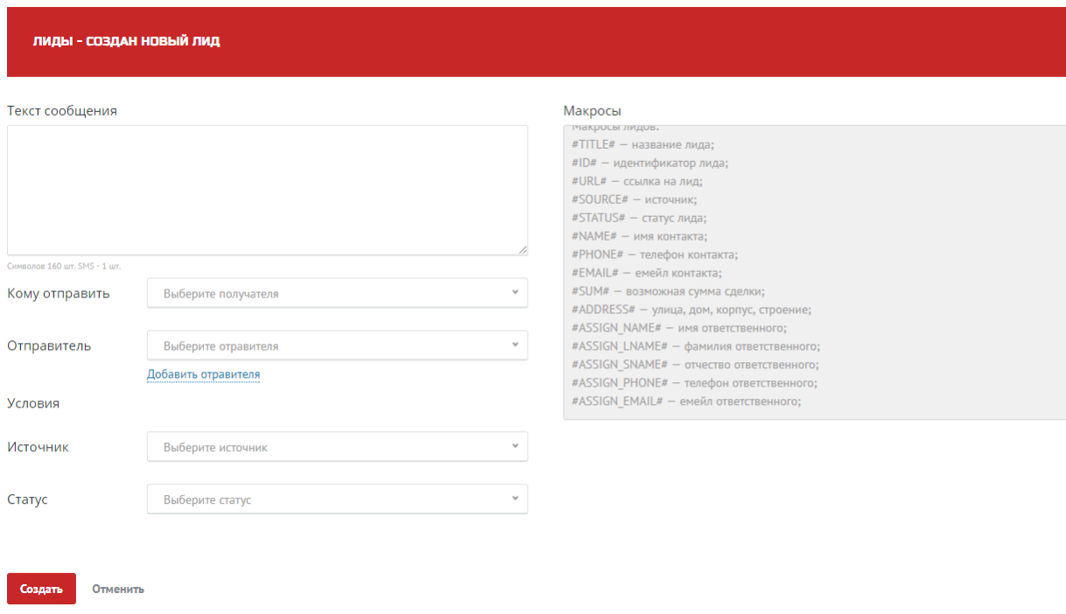Click the Статус label

click(x=27, y=499)
